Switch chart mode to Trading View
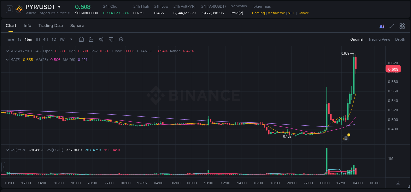The width and height of the screenshot is (411, 192). (x=379, y=39)
